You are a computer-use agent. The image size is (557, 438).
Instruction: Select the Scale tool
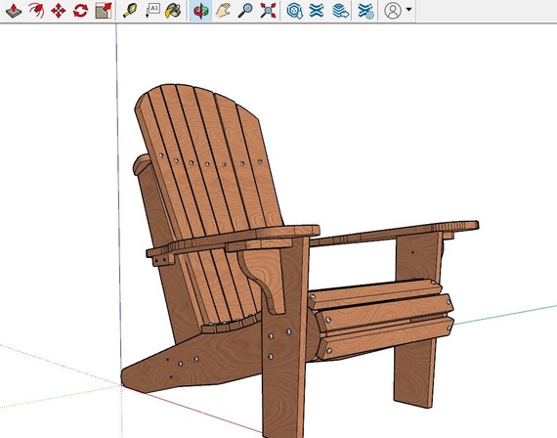tap(104, 11)
